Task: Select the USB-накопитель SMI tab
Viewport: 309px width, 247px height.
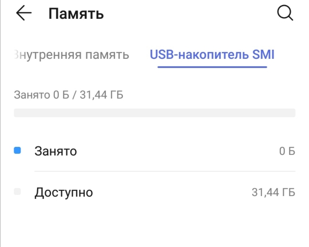Action: (x=212, y=54)
